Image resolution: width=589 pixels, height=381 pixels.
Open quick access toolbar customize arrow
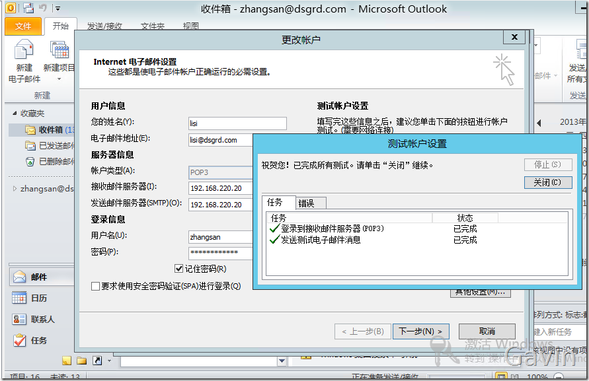(58, 9)
